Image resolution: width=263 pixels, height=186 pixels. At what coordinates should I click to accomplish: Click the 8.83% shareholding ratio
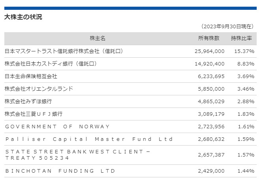pos(246,64)
